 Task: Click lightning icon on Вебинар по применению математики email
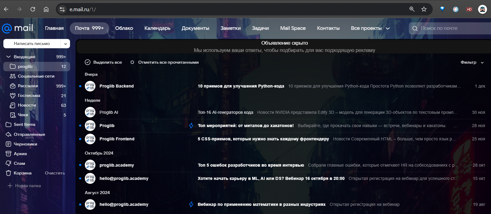tap(191, 204)
